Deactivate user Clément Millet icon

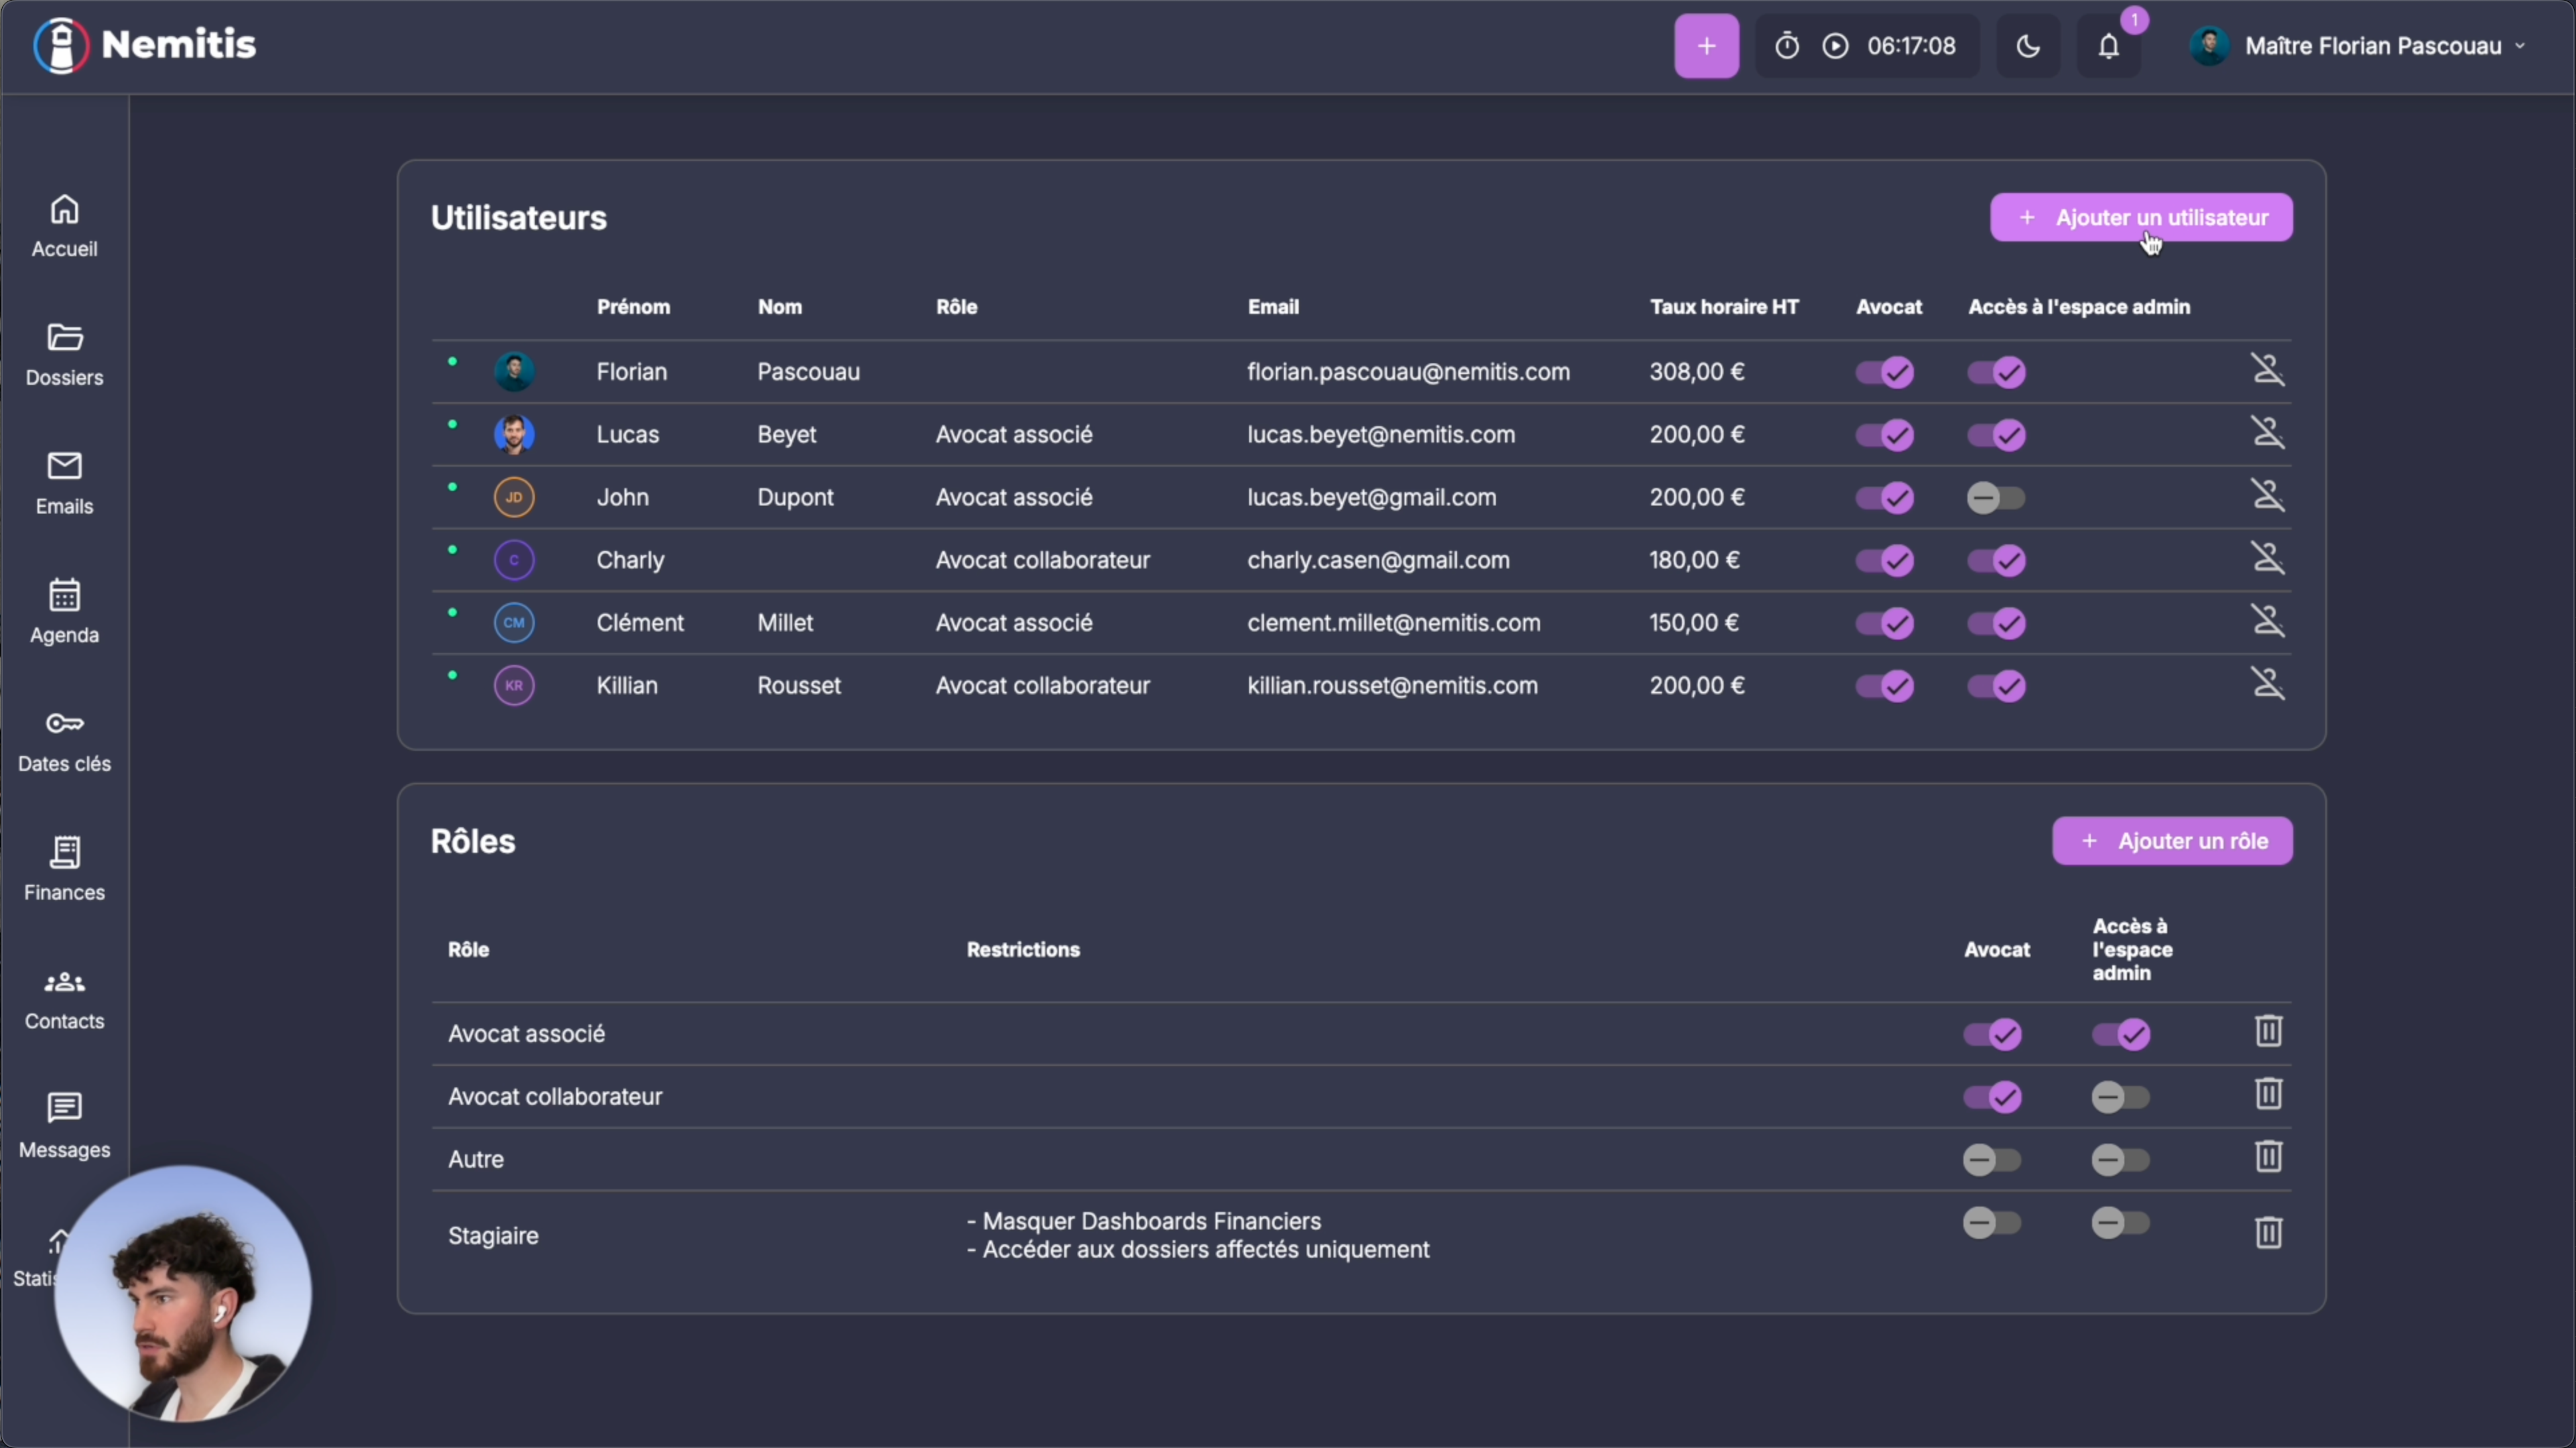pyautogui.click(x=2267, y=621)
